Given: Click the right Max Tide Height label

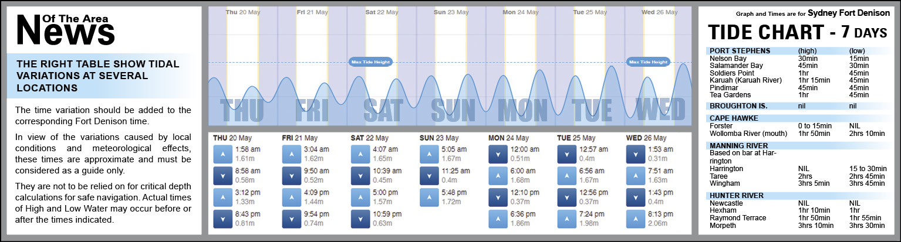Looking at the screenshot, I should point(649,62).
